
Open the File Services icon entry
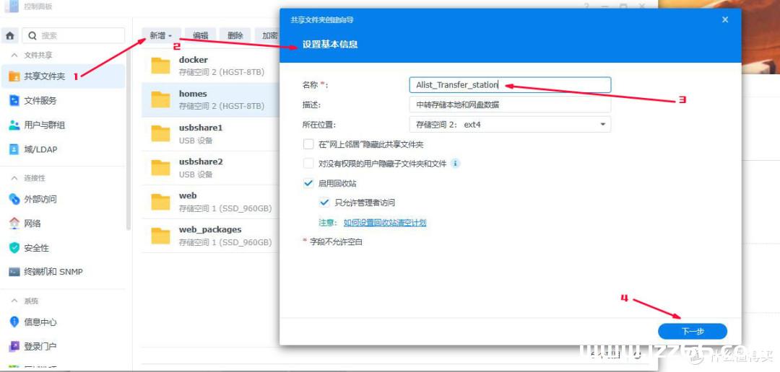[14, 101]
